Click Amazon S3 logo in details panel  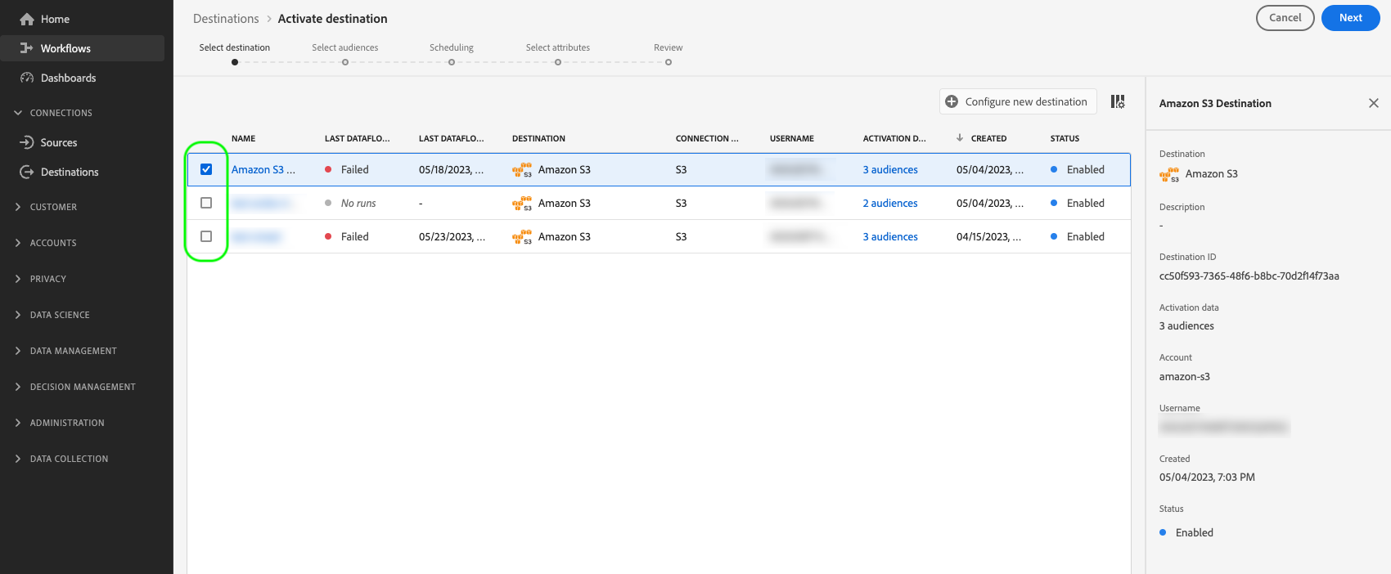pos(1169,174)
